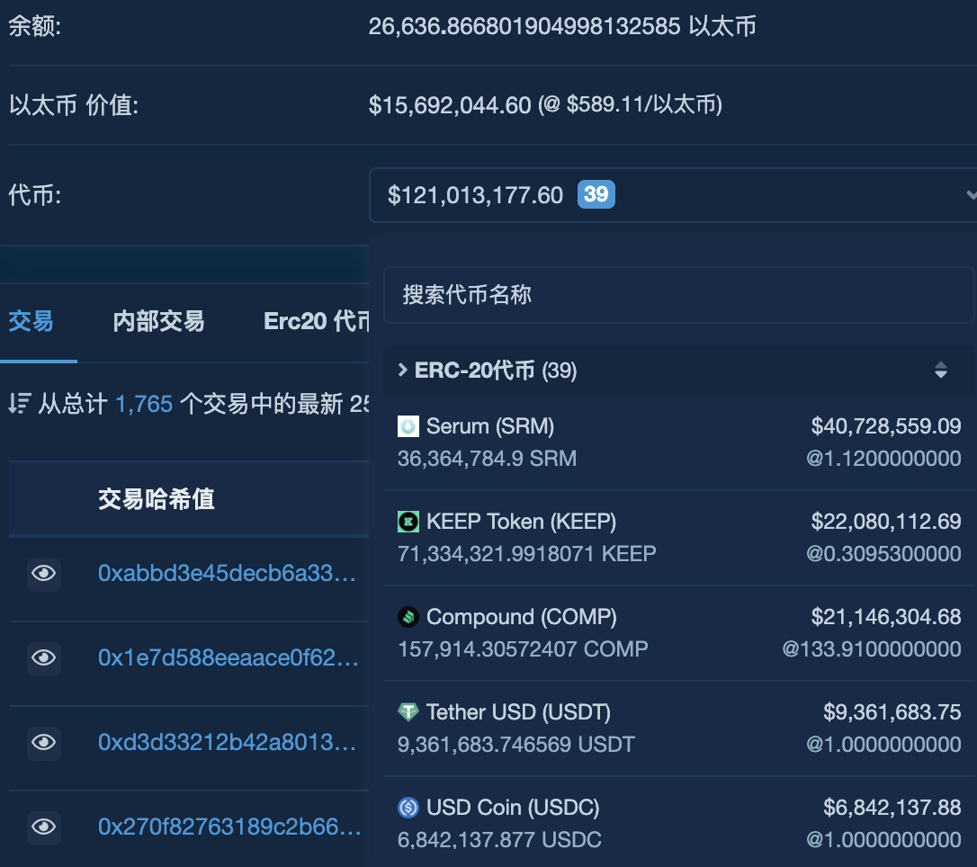Toggle visibility for transaction 0xabbd3e45decb6a33
The height and width of the screenshot is (867, 977).
[44, 573]
